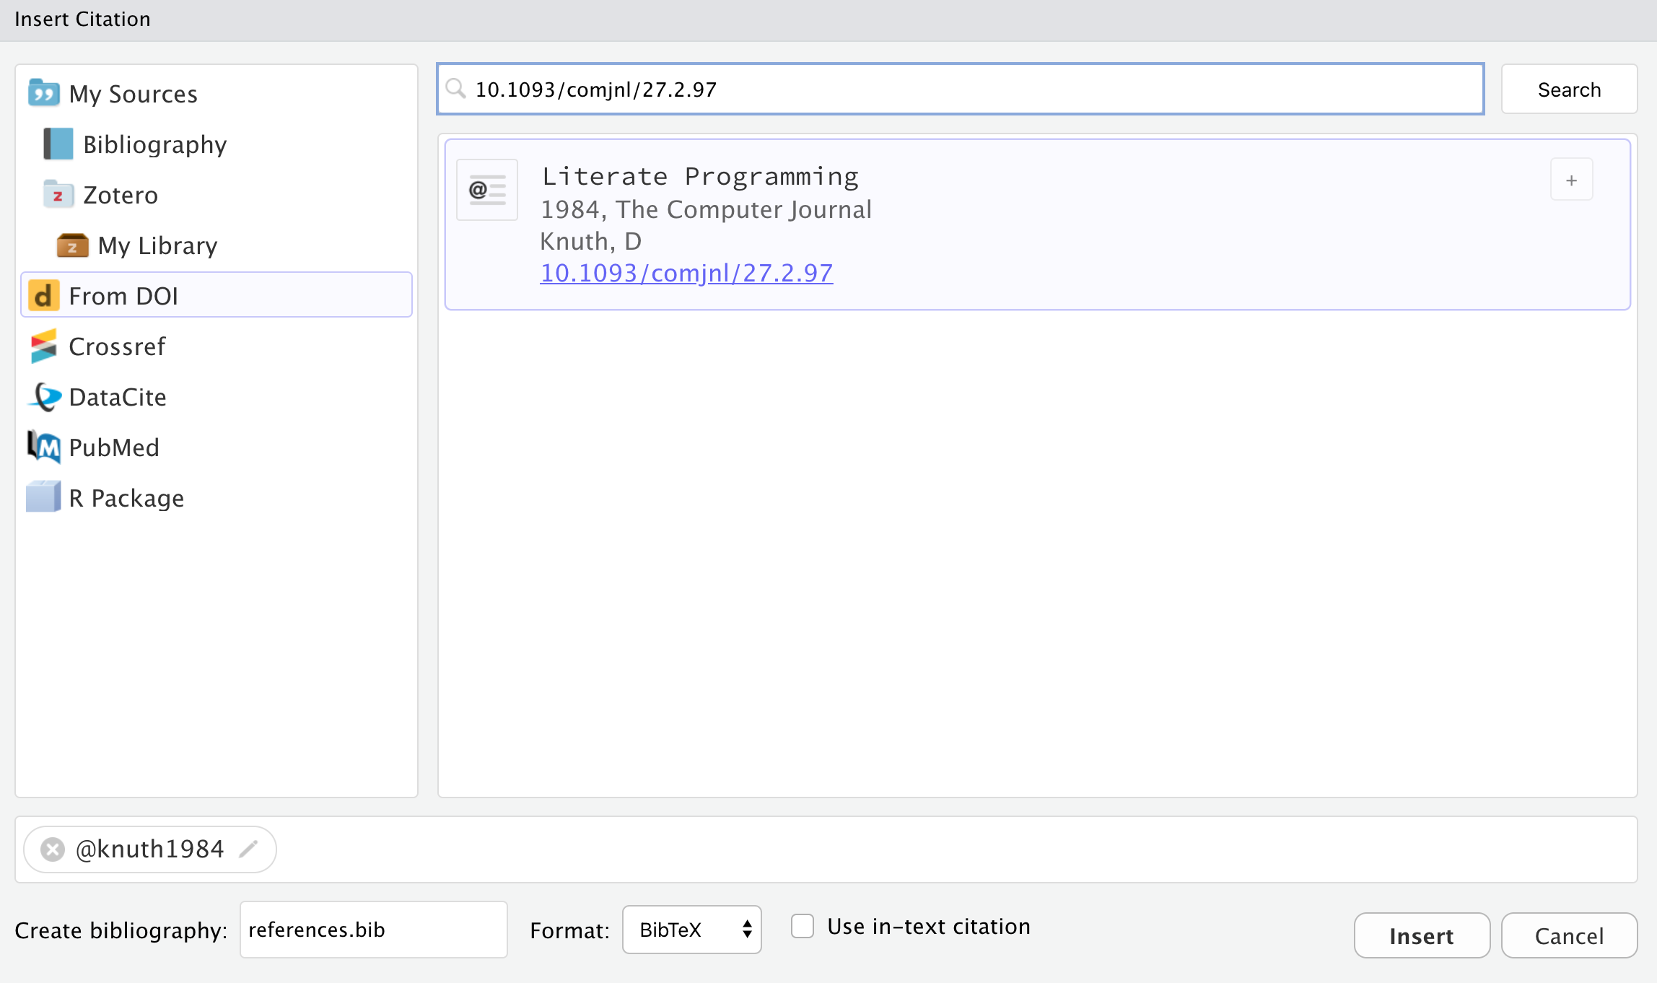Enable Use in-text citation

(x=802, y=926)
